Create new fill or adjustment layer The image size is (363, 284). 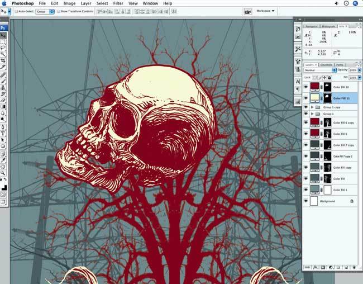click(x=331, y=267)
